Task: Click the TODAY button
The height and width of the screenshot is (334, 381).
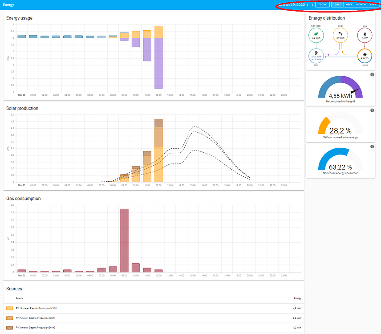Action: (322, 4)
